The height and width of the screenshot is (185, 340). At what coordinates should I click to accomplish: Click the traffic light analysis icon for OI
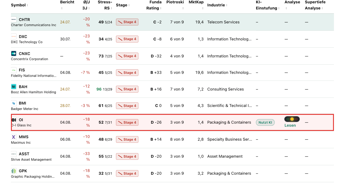point(292,119)
